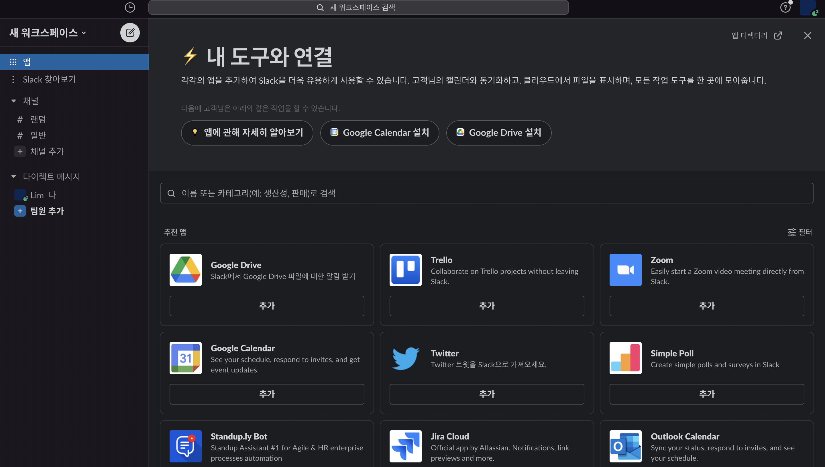The image size is (825, 467).
Task: Click the Google Calendar 설치 button
Action: tap(380, 133)
